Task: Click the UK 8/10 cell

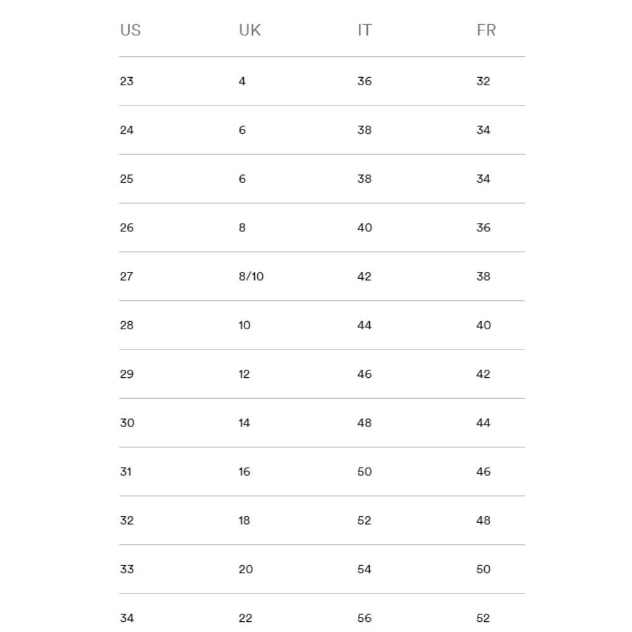Action: [x=252, y=276]
